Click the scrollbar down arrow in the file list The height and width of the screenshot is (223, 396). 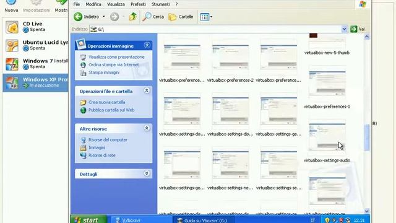[367, 211]
